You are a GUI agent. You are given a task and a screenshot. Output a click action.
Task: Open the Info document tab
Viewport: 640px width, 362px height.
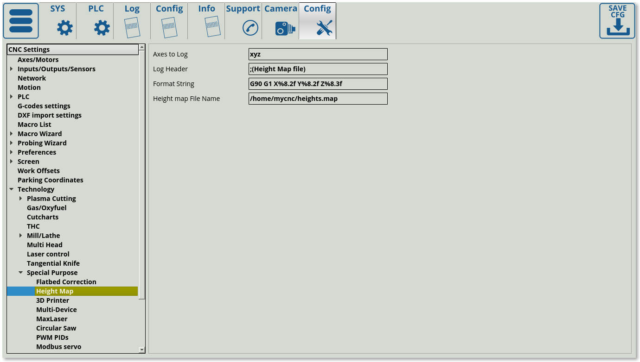pos(206,21)
